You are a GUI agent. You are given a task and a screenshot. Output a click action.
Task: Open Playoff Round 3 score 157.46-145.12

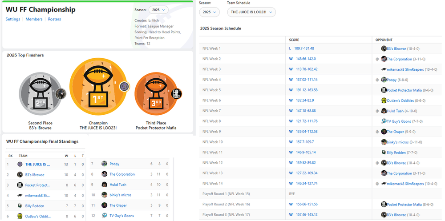[306, 214]
